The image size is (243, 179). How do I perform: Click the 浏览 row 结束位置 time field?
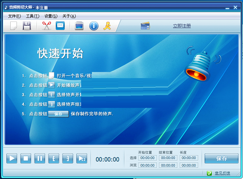pyautogui.click(x=168, y=165)
